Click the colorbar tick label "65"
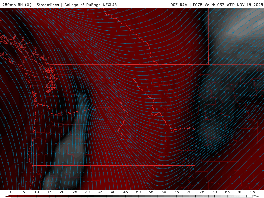 [177, 192]
